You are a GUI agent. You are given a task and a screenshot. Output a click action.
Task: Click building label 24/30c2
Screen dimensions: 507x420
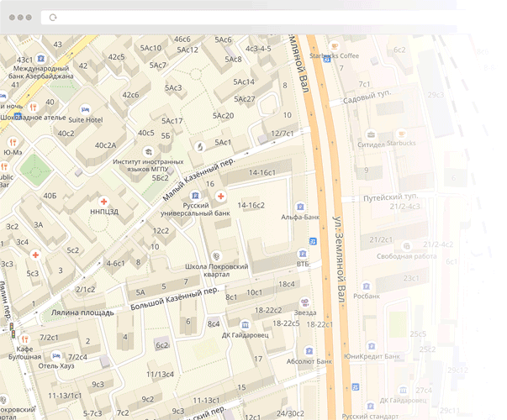point(290,413)
